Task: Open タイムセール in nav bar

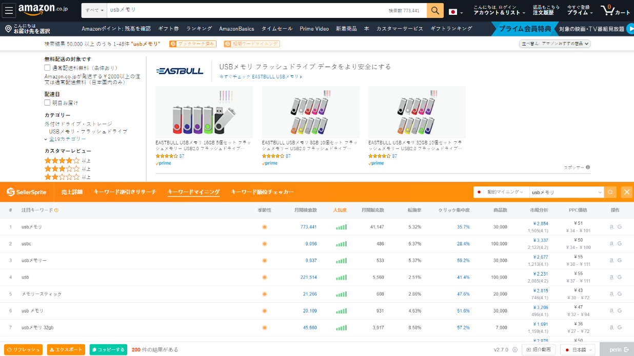Action: pyautogui.click(x=277, y=29)
